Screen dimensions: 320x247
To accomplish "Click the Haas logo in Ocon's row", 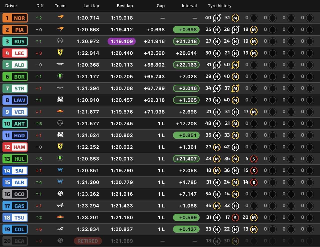I will [x=60, y=193].
